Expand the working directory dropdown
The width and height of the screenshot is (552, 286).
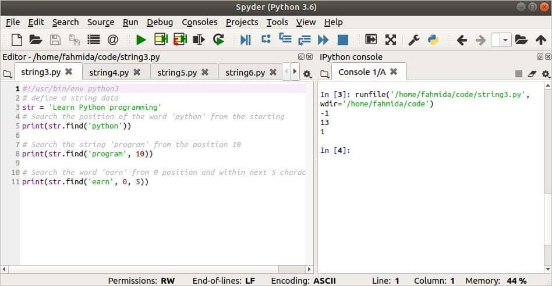pos(505,40)
